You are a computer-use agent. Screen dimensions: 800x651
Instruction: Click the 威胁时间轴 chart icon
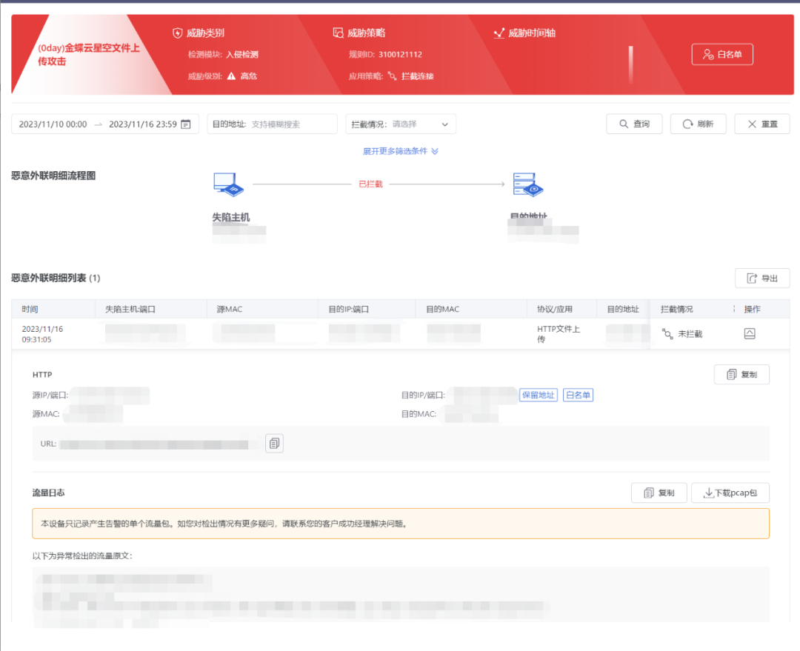click(x=499, y=33)
